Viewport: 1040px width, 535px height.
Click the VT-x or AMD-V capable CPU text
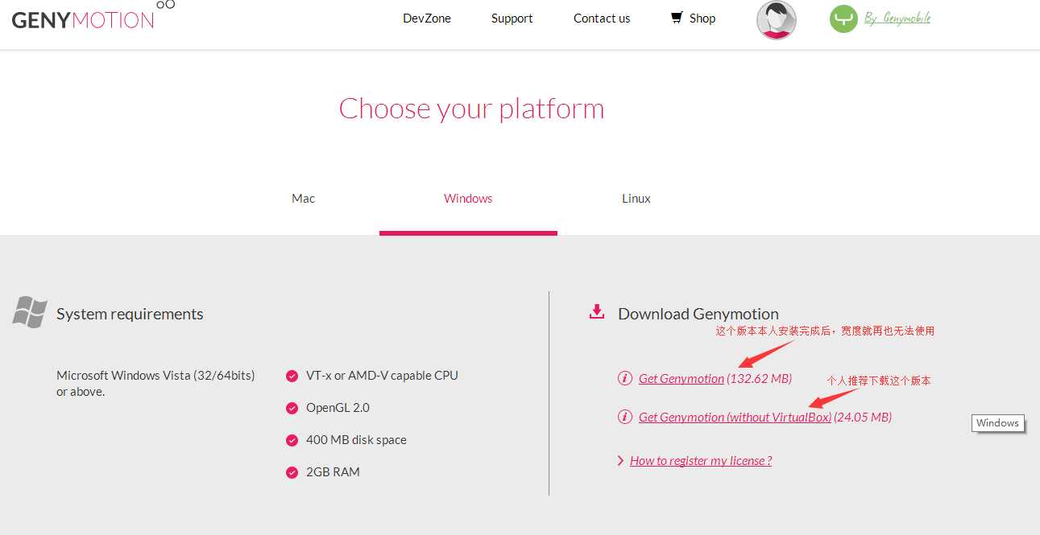click(x=382, y=376)
